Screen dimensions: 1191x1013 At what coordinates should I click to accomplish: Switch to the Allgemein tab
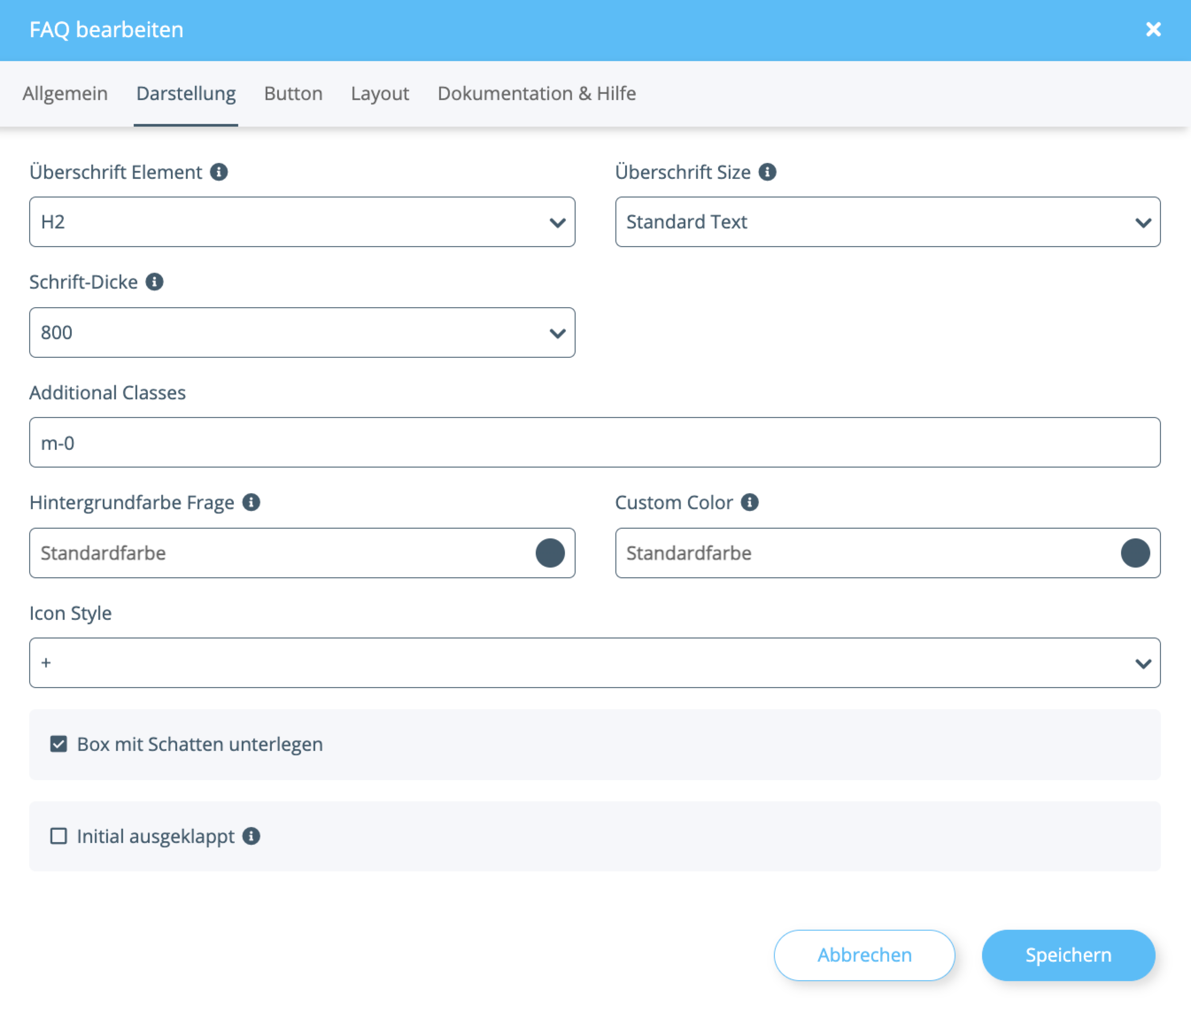(65, 93)
